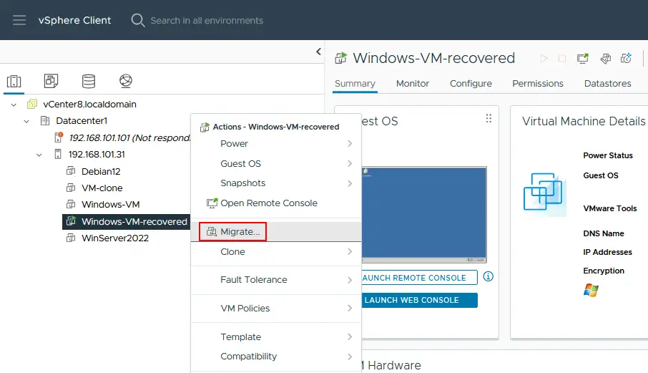Click the Datacenter1 building icon
The height and width of the screenshot is (373, 648).
coord(44,121)
